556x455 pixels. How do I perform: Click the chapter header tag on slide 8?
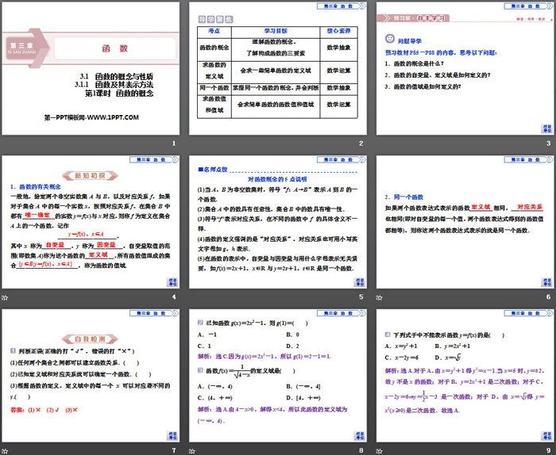(342, 313)
